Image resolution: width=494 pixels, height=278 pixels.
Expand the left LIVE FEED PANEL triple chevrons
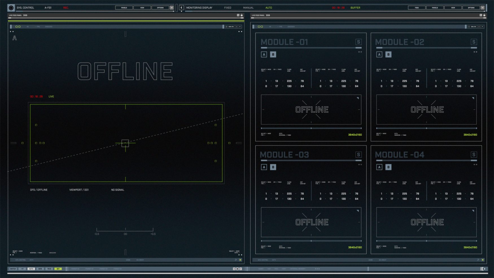point(25,15)
